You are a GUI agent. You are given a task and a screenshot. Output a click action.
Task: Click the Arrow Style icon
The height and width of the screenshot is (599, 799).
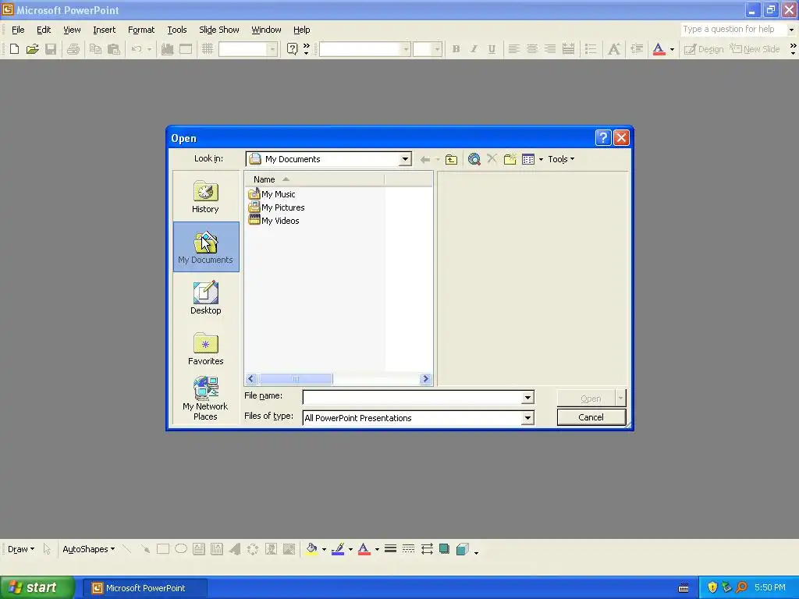point(427,549)
